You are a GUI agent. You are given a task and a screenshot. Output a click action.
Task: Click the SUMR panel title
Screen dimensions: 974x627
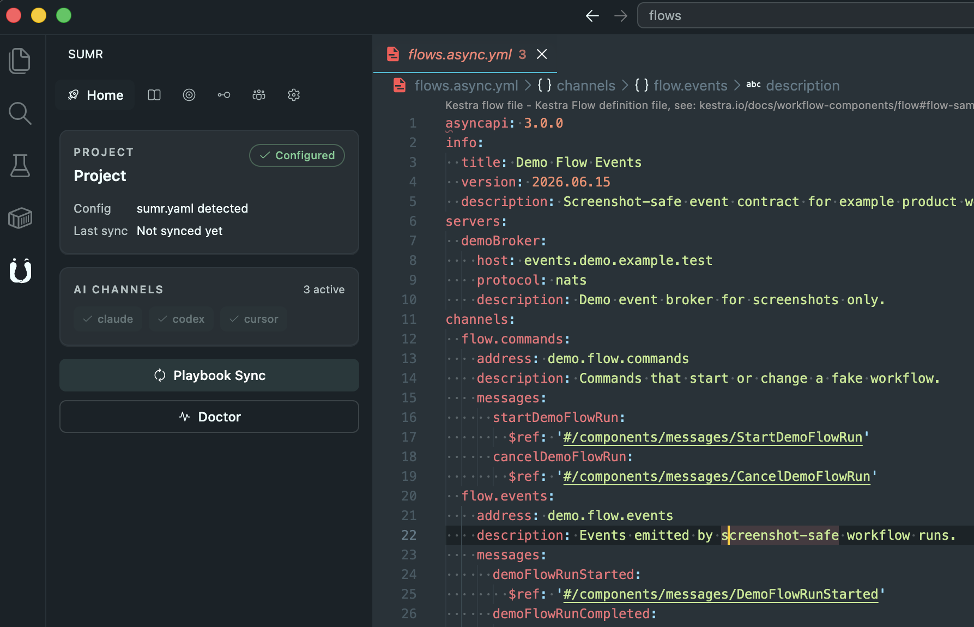86,54
